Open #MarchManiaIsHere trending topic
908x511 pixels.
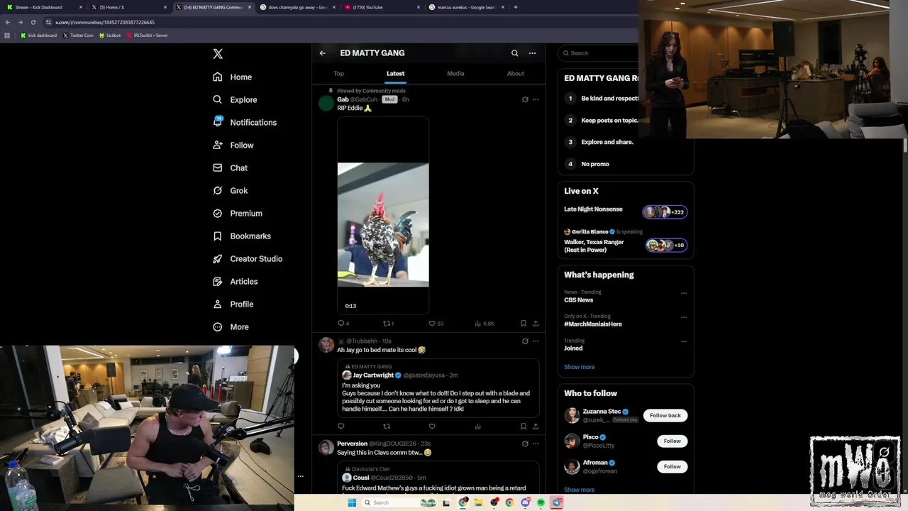click(593, 324)
